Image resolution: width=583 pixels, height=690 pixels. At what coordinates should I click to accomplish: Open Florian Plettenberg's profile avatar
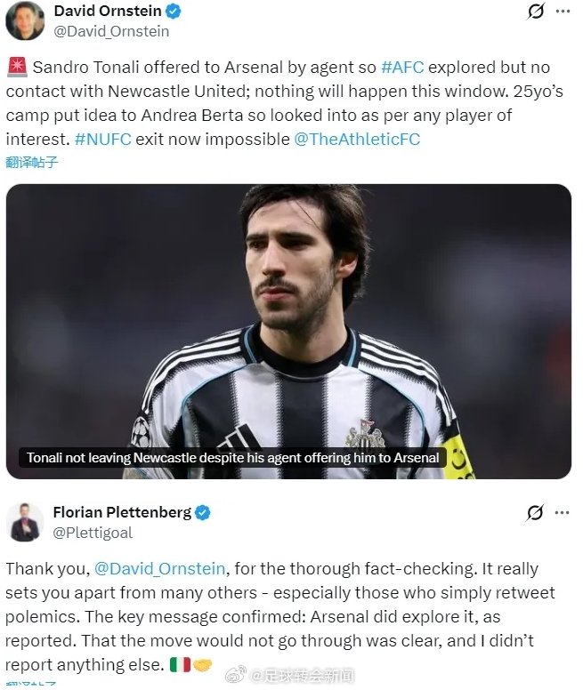(x=25, y=522)
